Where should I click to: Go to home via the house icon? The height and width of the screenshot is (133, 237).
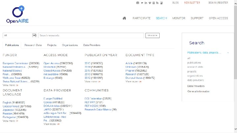pos(124,18)
